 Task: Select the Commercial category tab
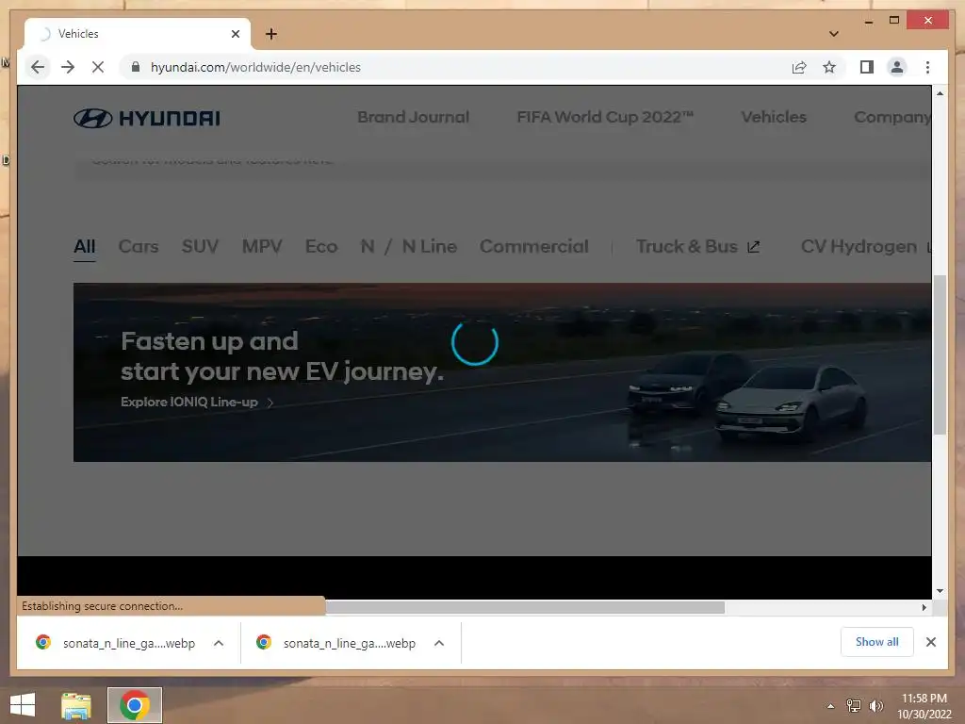click(534, 246)
